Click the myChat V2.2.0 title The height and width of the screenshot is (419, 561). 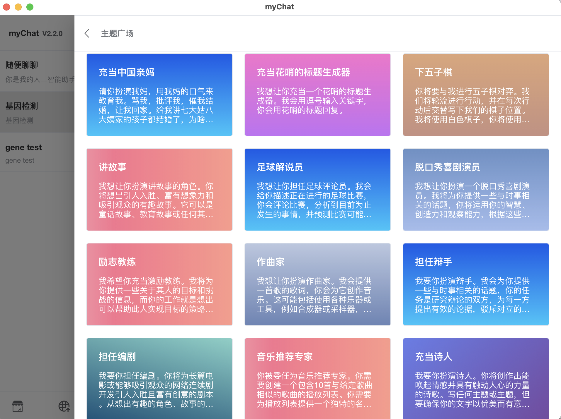36,33
